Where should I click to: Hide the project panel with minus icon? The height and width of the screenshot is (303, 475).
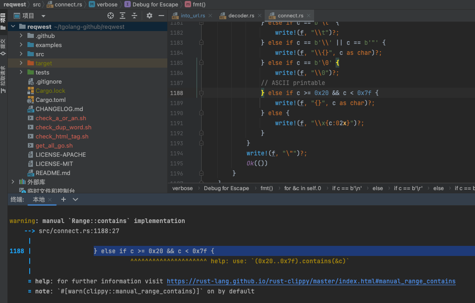[x=161, y=16]
